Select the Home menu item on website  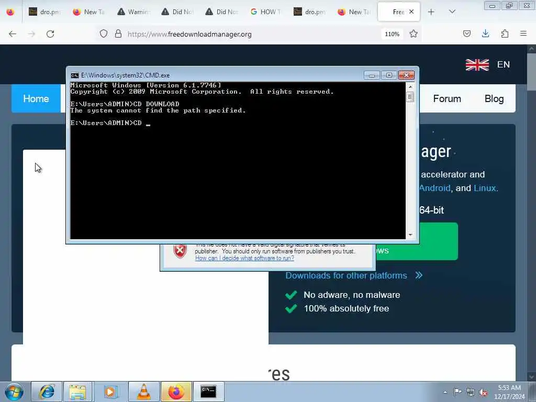pyautogui.click(x=36, y=99)
